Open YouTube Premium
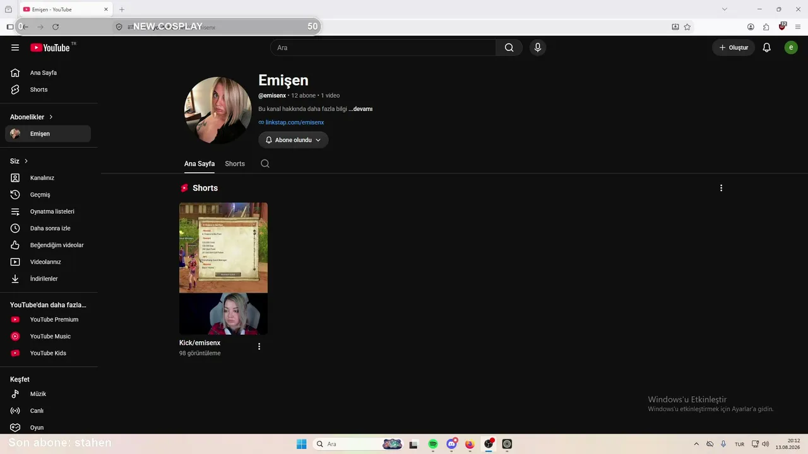808x454 pixels. coord(48,320)
